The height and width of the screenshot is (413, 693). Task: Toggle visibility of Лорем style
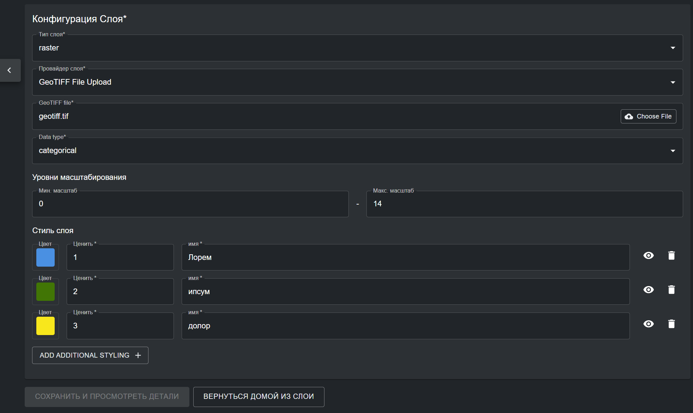(648, 256)
